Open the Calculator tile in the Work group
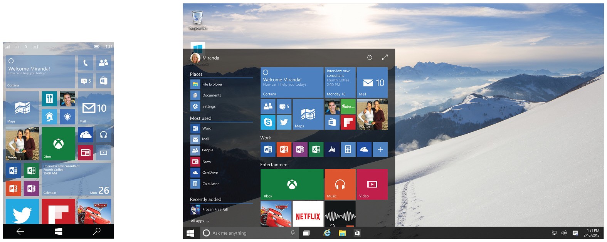The width and height of the screenshot is (607, 242). [348, 149]
